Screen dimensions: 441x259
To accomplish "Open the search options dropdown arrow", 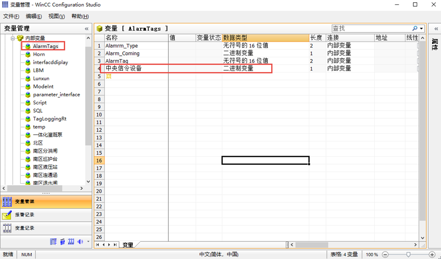I will [x=421, y=29].
